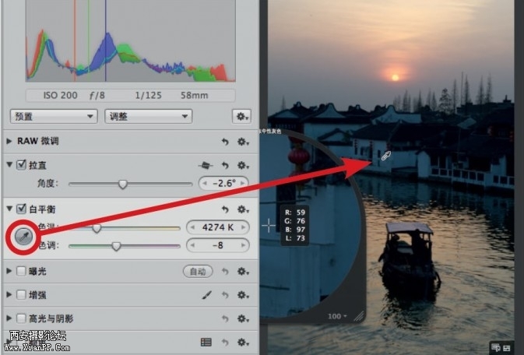Enable the 曝光 checkbox
This screenshot has height=355, width=524.
click(21, 272)
